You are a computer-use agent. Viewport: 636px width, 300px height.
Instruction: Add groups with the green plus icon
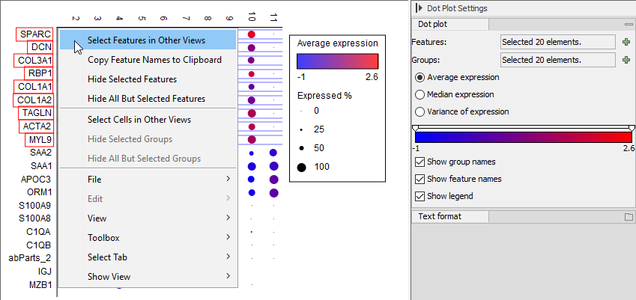point(627,60)
